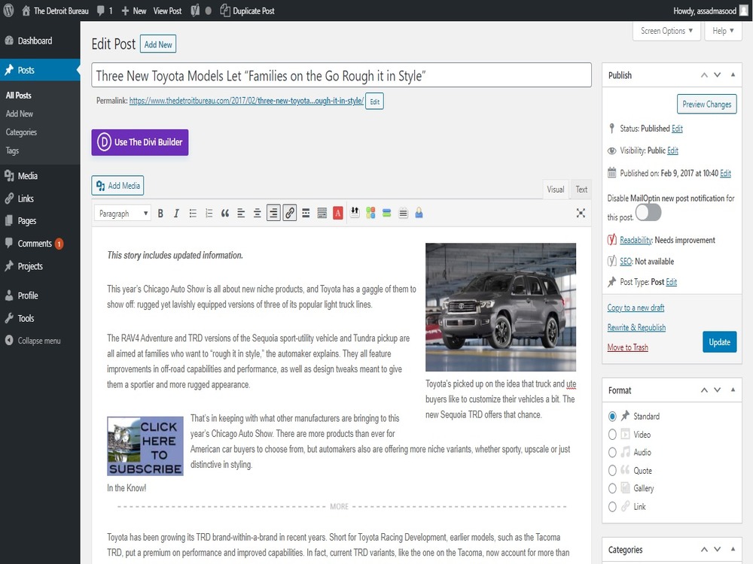753x564 pixels.
Task: Select the Audio post format
Action: tap(612, 452)
